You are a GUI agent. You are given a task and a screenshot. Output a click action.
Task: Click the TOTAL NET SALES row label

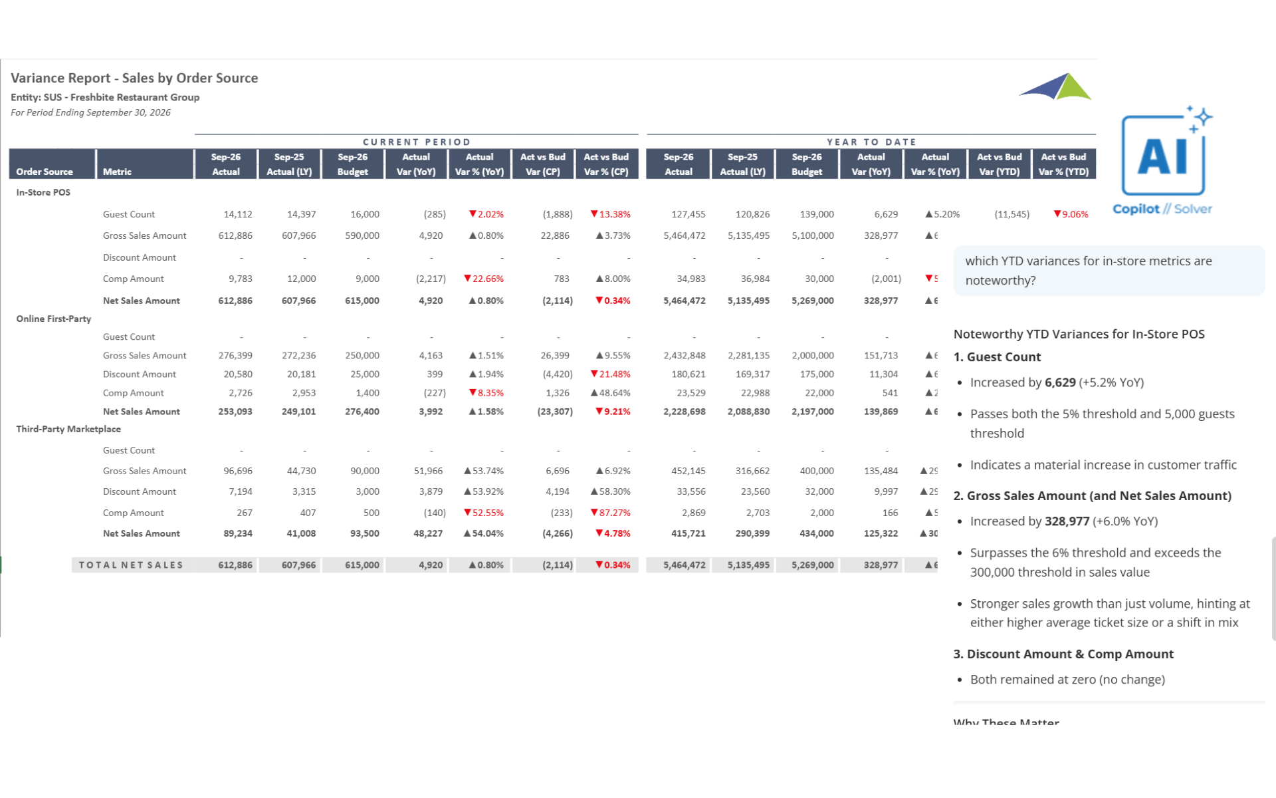(x=131, y=565)
